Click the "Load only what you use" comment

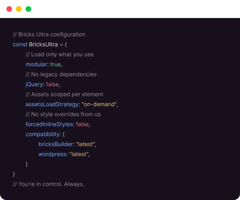click(x=60, y=54)
